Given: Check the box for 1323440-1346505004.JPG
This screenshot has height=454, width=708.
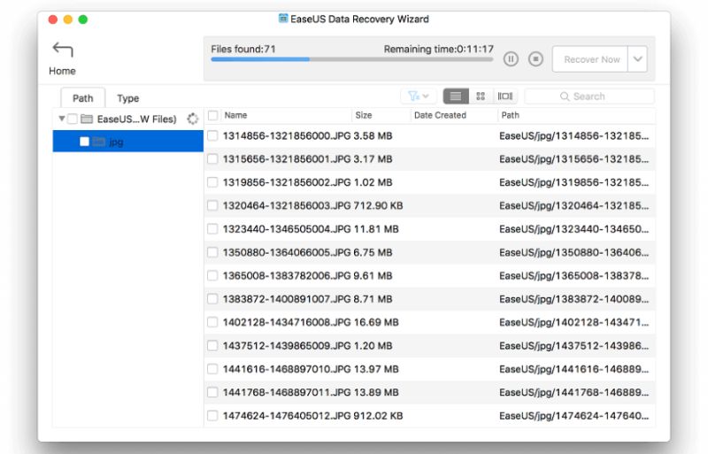Looking at the screenshot, I should click(212, 229).
